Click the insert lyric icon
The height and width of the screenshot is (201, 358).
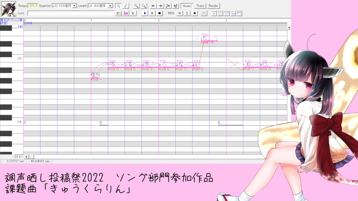[x=118, y=13]
